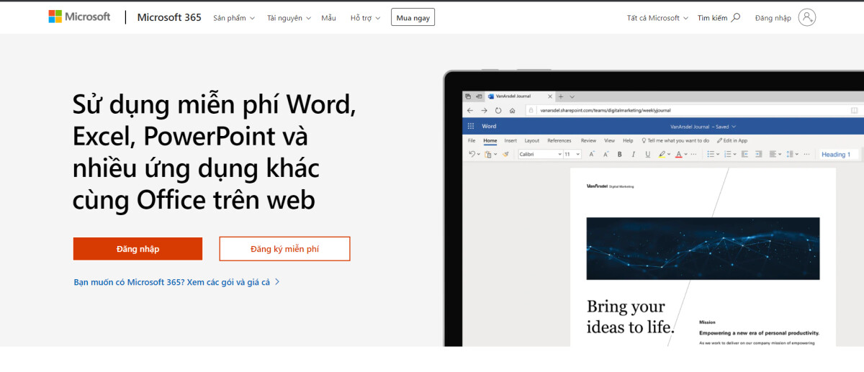This screenshot has width=864, height=372.
Task: Click the refresh icon in Word preview
Action: (x=498, y=111)
